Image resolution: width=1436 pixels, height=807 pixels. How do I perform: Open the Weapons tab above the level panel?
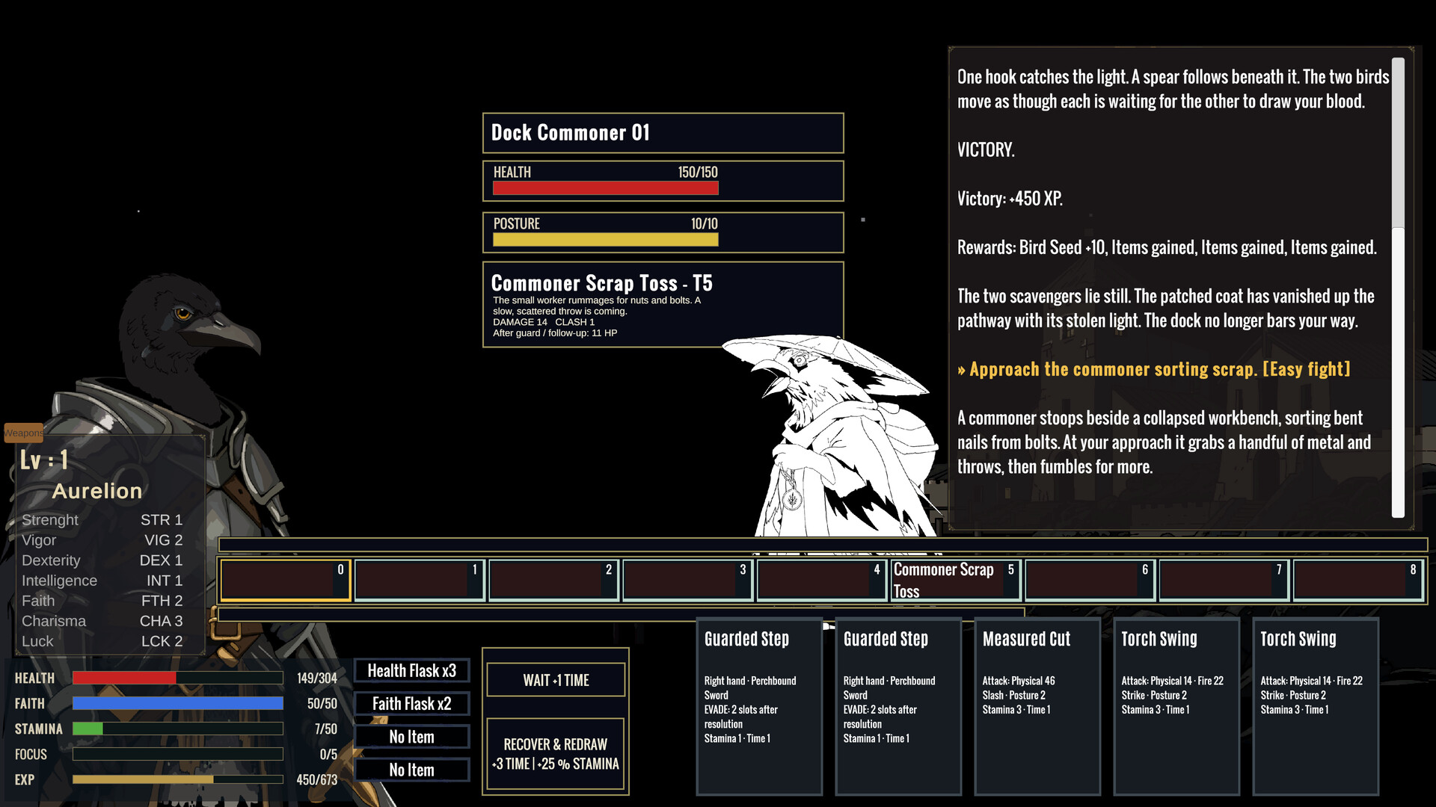(x=23, y=433)
